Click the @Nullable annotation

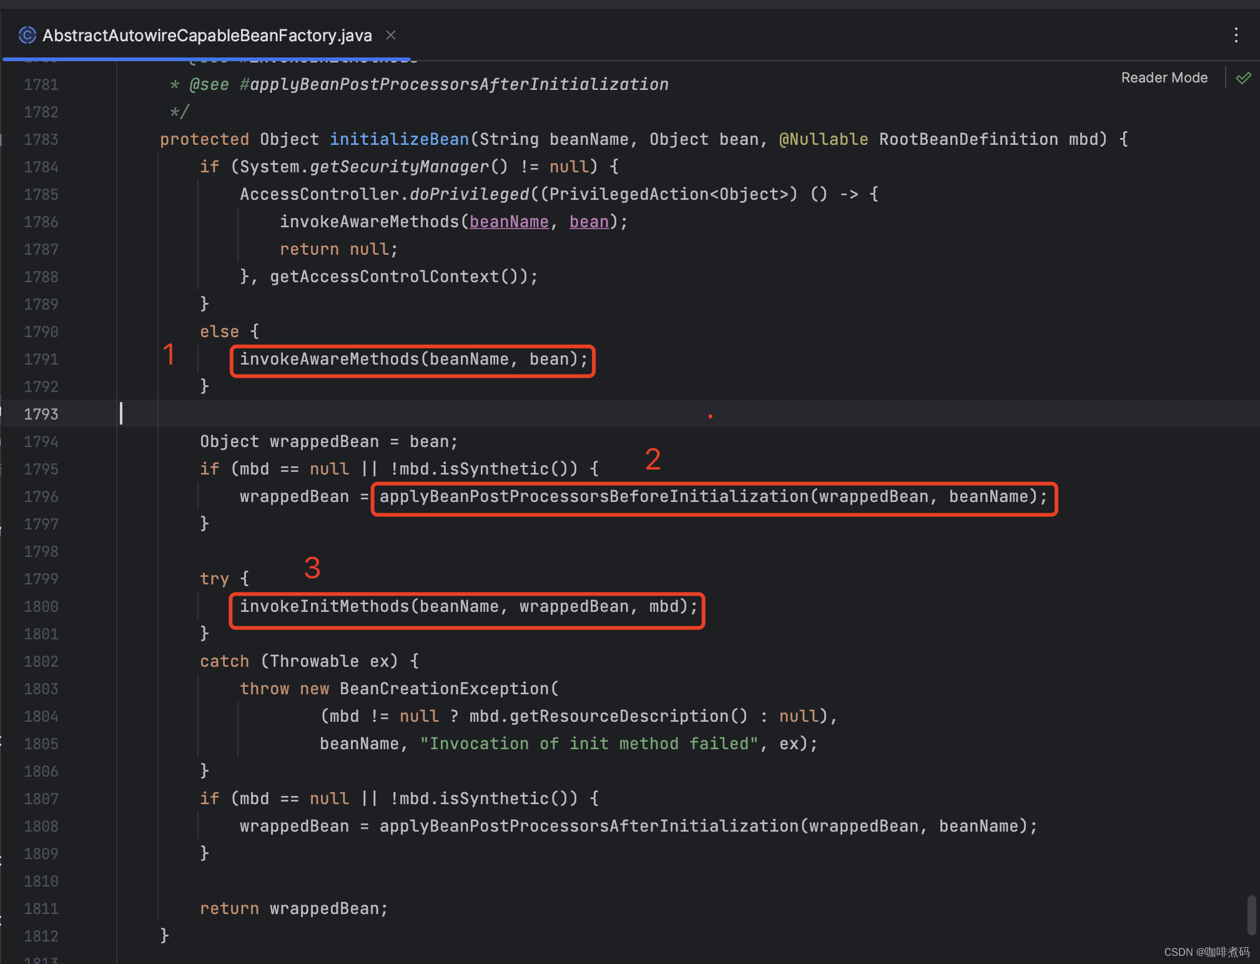tap(823, 139)
